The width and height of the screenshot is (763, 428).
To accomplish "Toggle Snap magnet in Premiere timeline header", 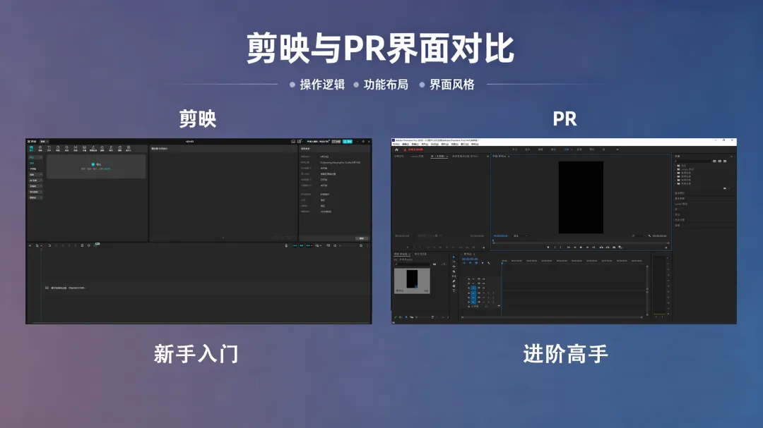I will [471, 263].
